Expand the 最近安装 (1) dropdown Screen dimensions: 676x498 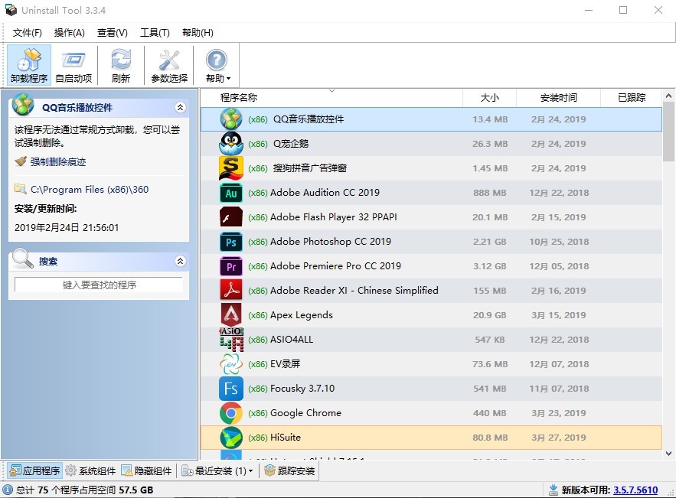(251, 471)
